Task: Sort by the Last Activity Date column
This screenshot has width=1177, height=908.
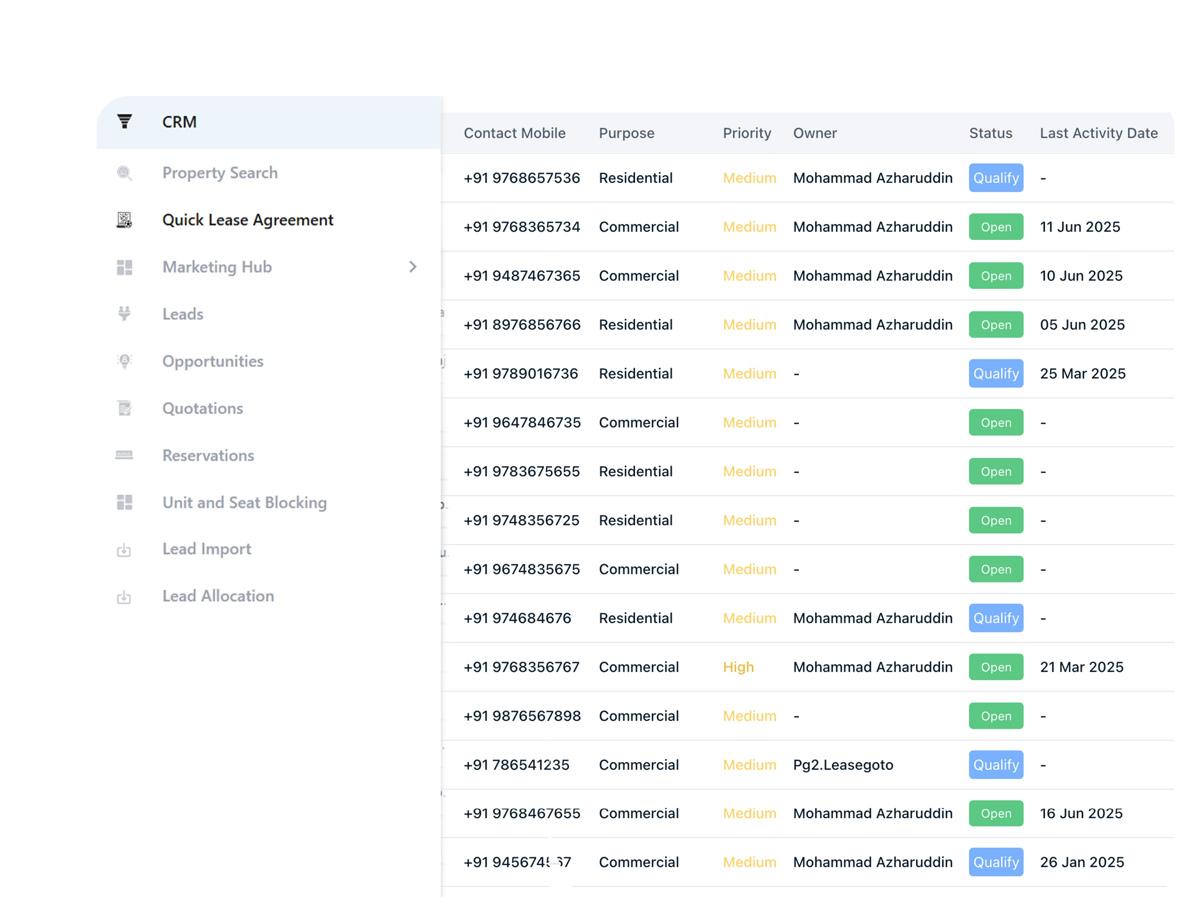Action: tap(1099, 132)
